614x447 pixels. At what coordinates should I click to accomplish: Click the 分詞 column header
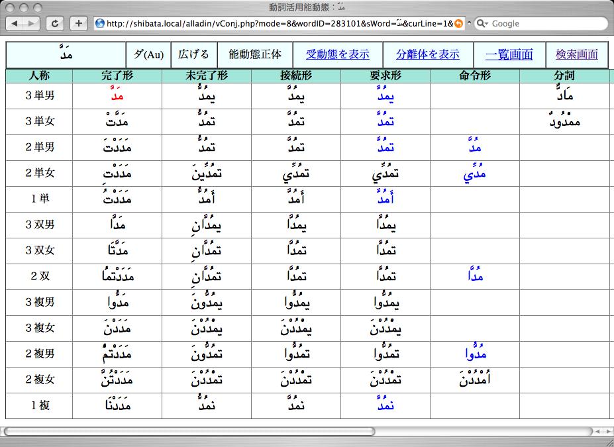coord(564,75)
